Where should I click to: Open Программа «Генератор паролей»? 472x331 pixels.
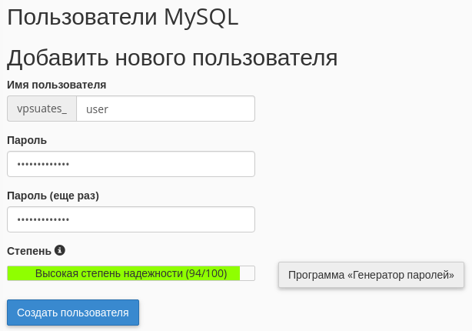pos(371,274)
